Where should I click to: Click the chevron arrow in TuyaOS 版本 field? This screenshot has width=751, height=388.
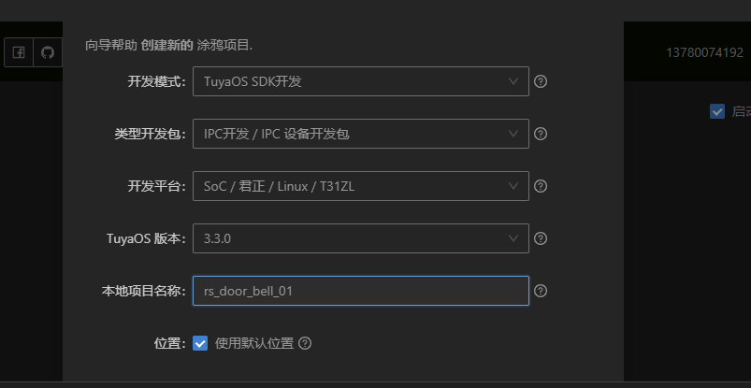click(x=513, y=238)
